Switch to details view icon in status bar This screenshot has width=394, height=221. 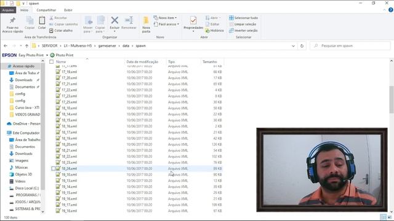click(383, 217)
